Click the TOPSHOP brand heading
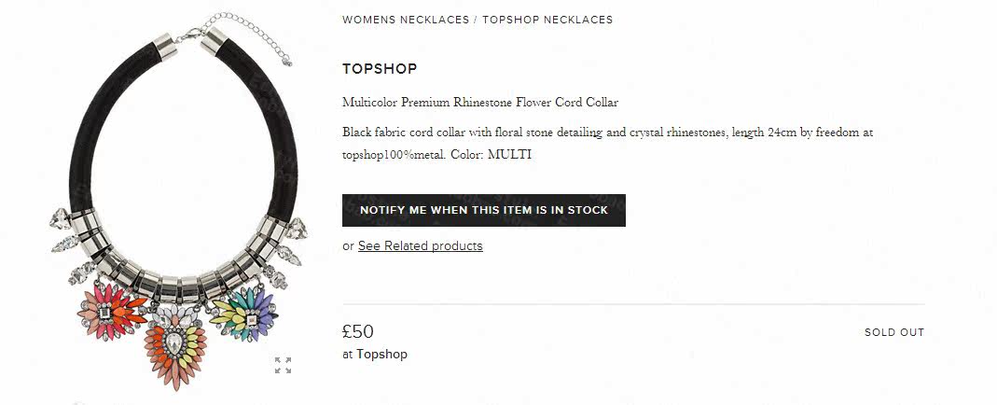 pos(380,68)
